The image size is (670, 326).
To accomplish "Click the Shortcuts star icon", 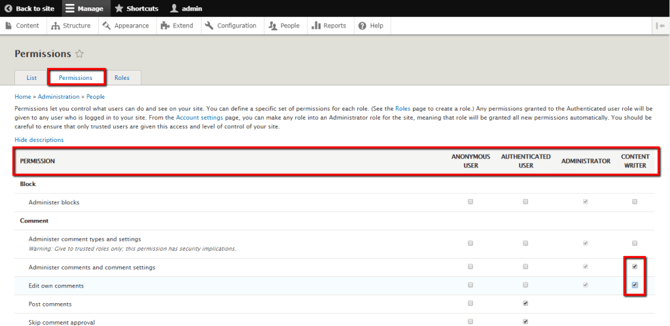I will (x=119, y=9).
